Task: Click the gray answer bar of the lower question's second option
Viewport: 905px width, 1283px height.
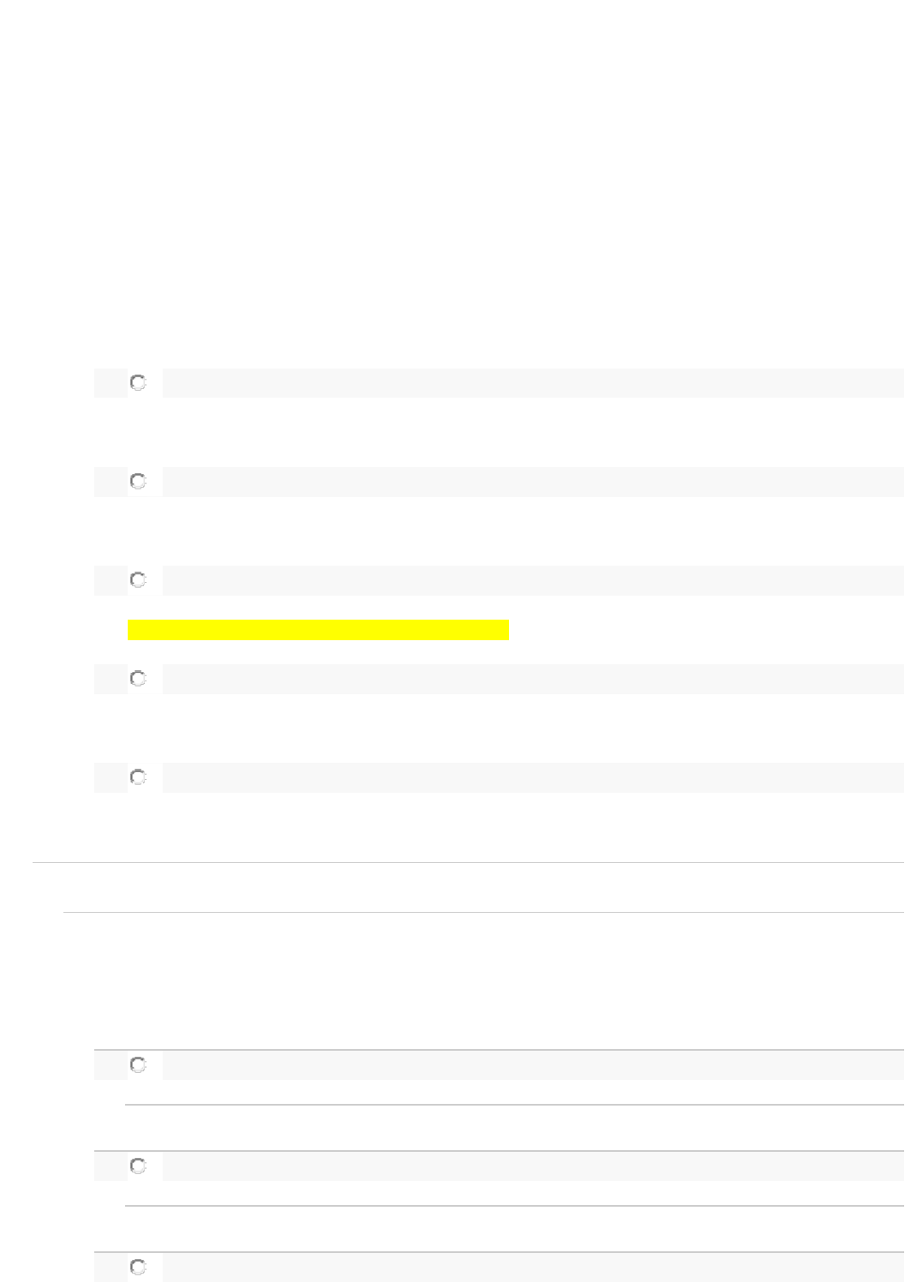Action: point(532,1166)
